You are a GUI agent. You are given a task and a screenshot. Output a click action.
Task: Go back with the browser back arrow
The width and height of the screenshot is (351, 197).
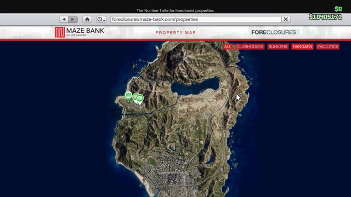coord(64,20)
